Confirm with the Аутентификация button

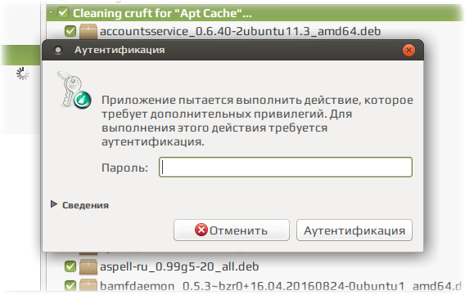pyautogui.click(x=354, y=230)
